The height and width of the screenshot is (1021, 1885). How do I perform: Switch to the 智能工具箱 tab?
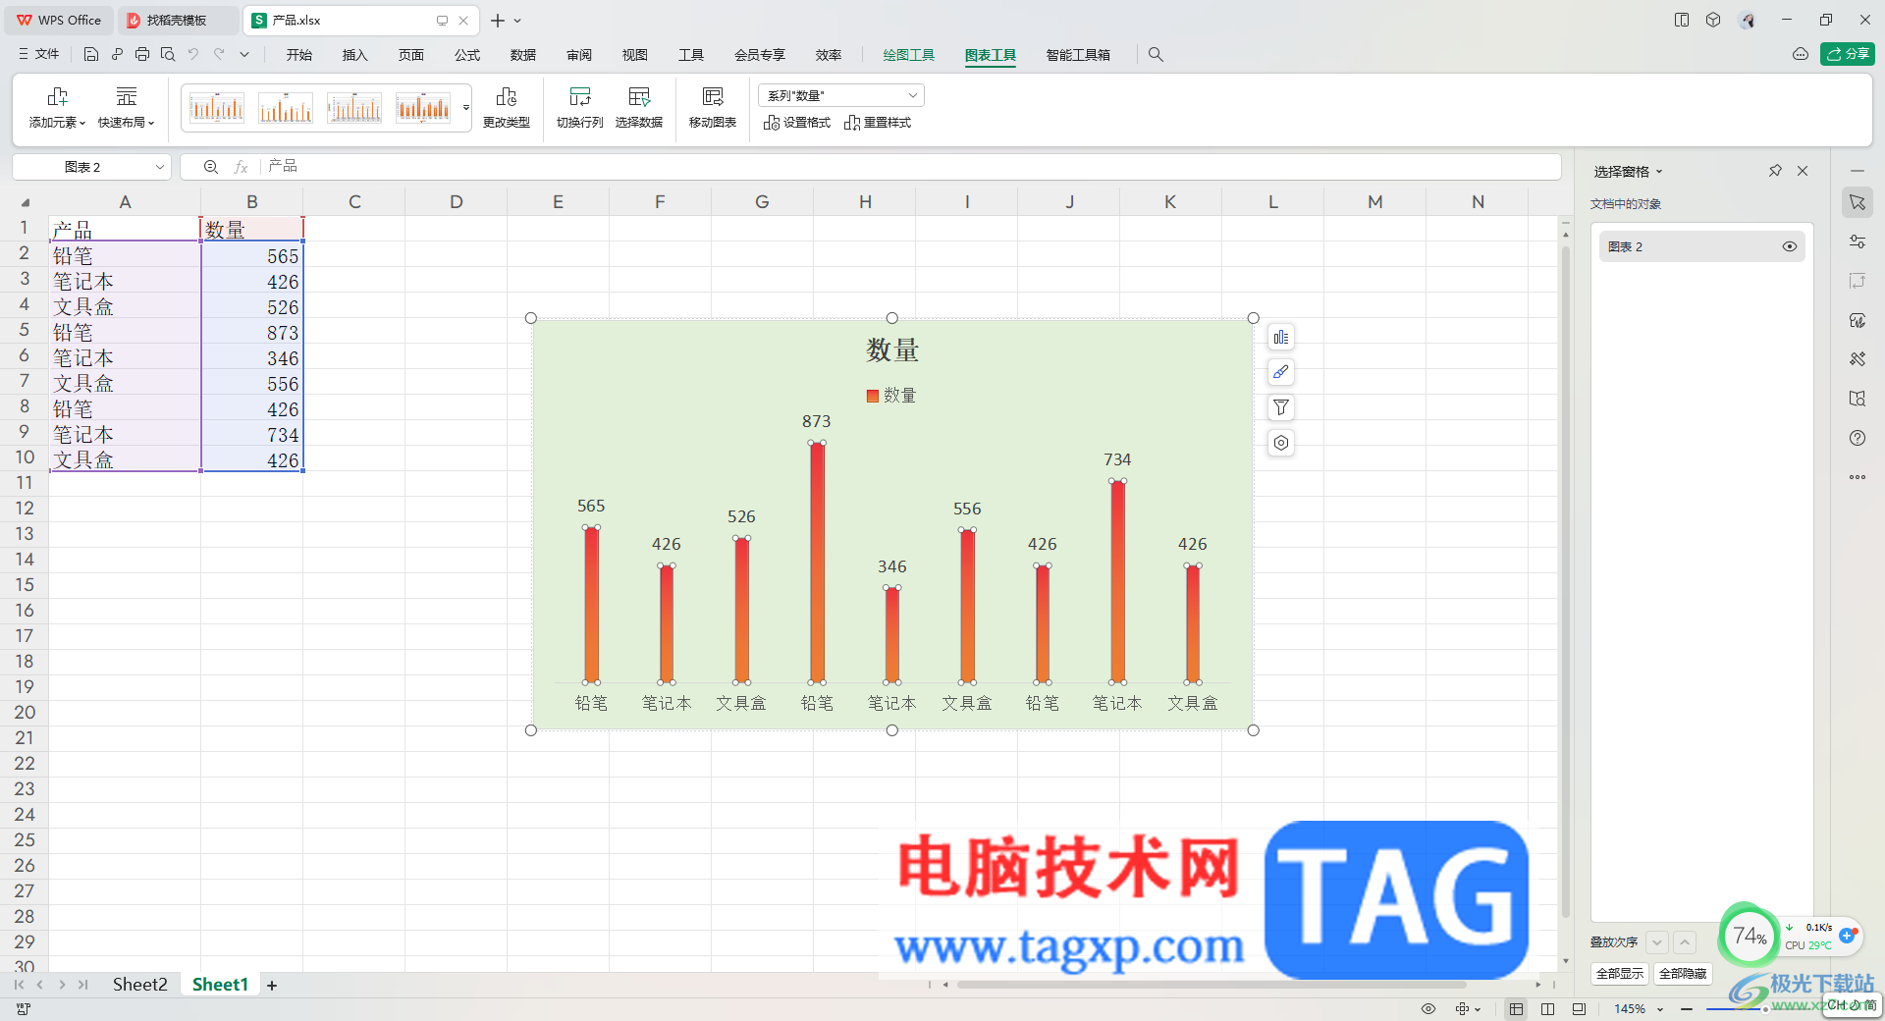point(1078,55)
